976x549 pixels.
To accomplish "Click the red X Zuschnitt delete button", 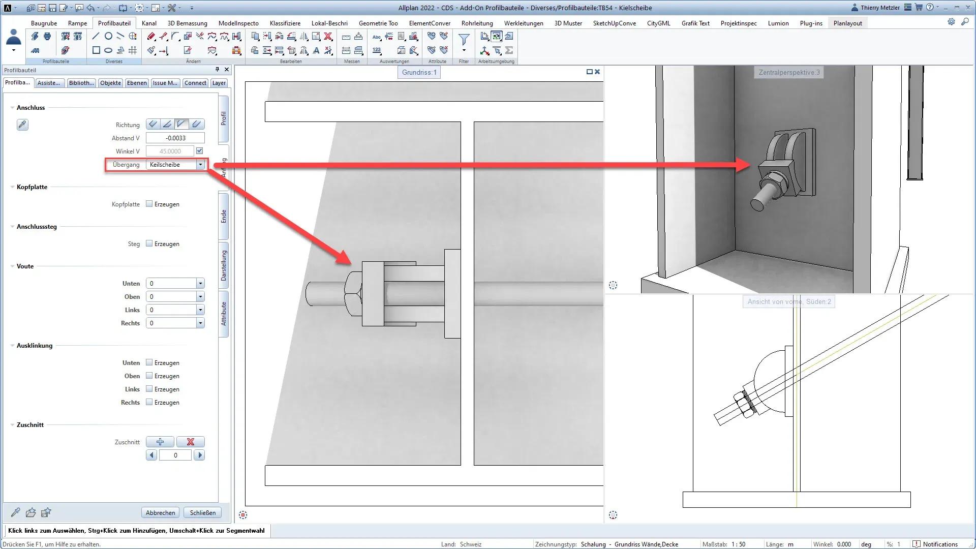I will click(x=190, y=442).
